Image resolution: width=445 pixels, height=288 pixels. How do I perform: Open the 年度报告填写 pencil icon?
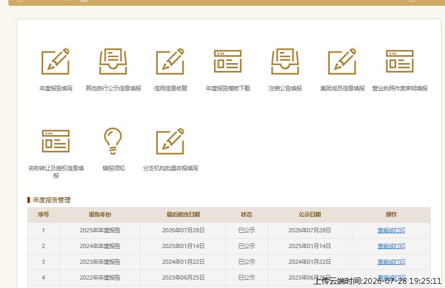[56, 61]
